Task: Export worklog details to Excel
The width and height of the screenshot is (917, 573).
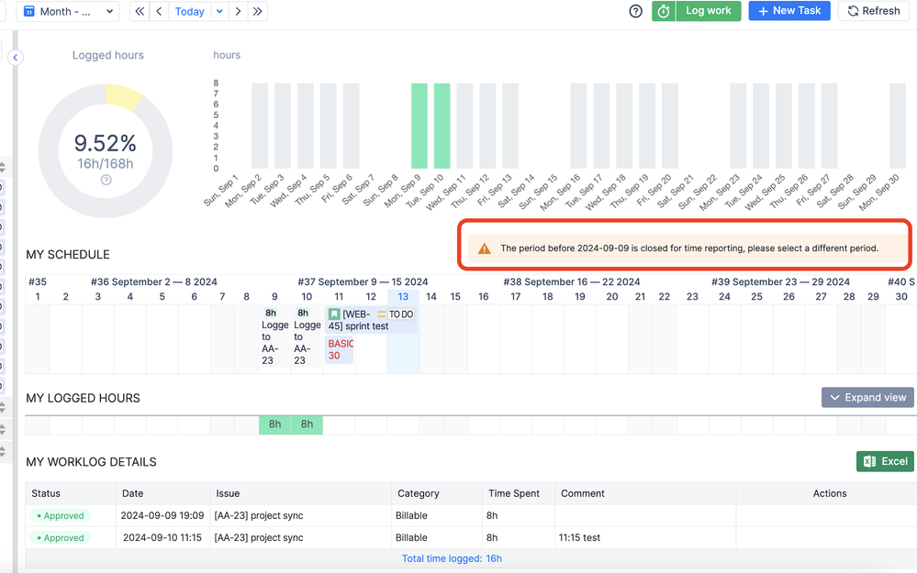Action: 885,461
